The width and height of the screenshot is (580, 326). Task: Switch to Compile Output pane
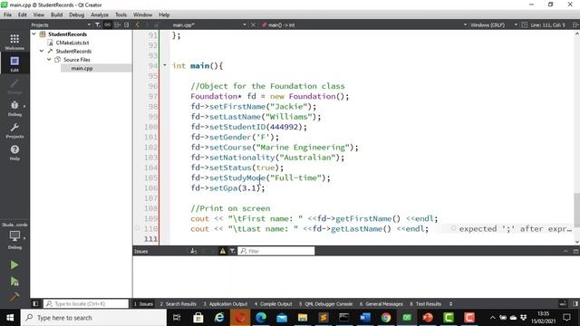(x=274, y=304)
